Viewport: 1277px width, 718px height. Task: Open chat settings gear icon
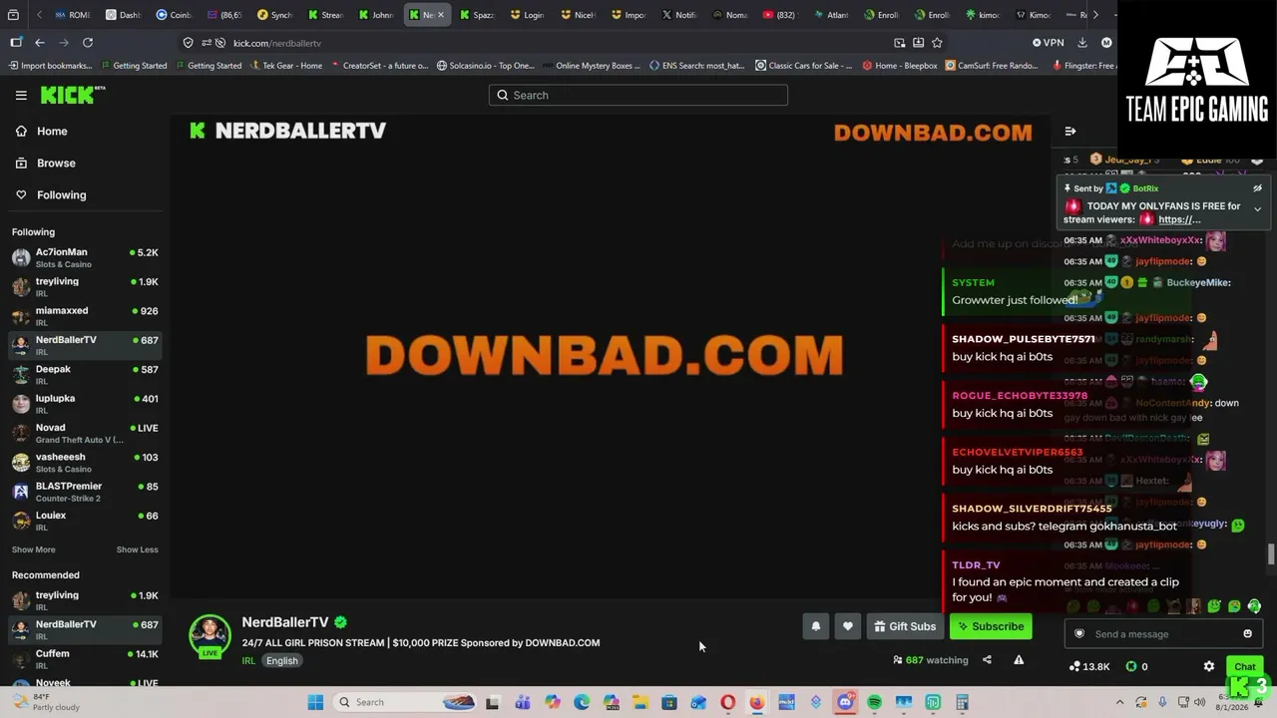(x=1209, y=666)
